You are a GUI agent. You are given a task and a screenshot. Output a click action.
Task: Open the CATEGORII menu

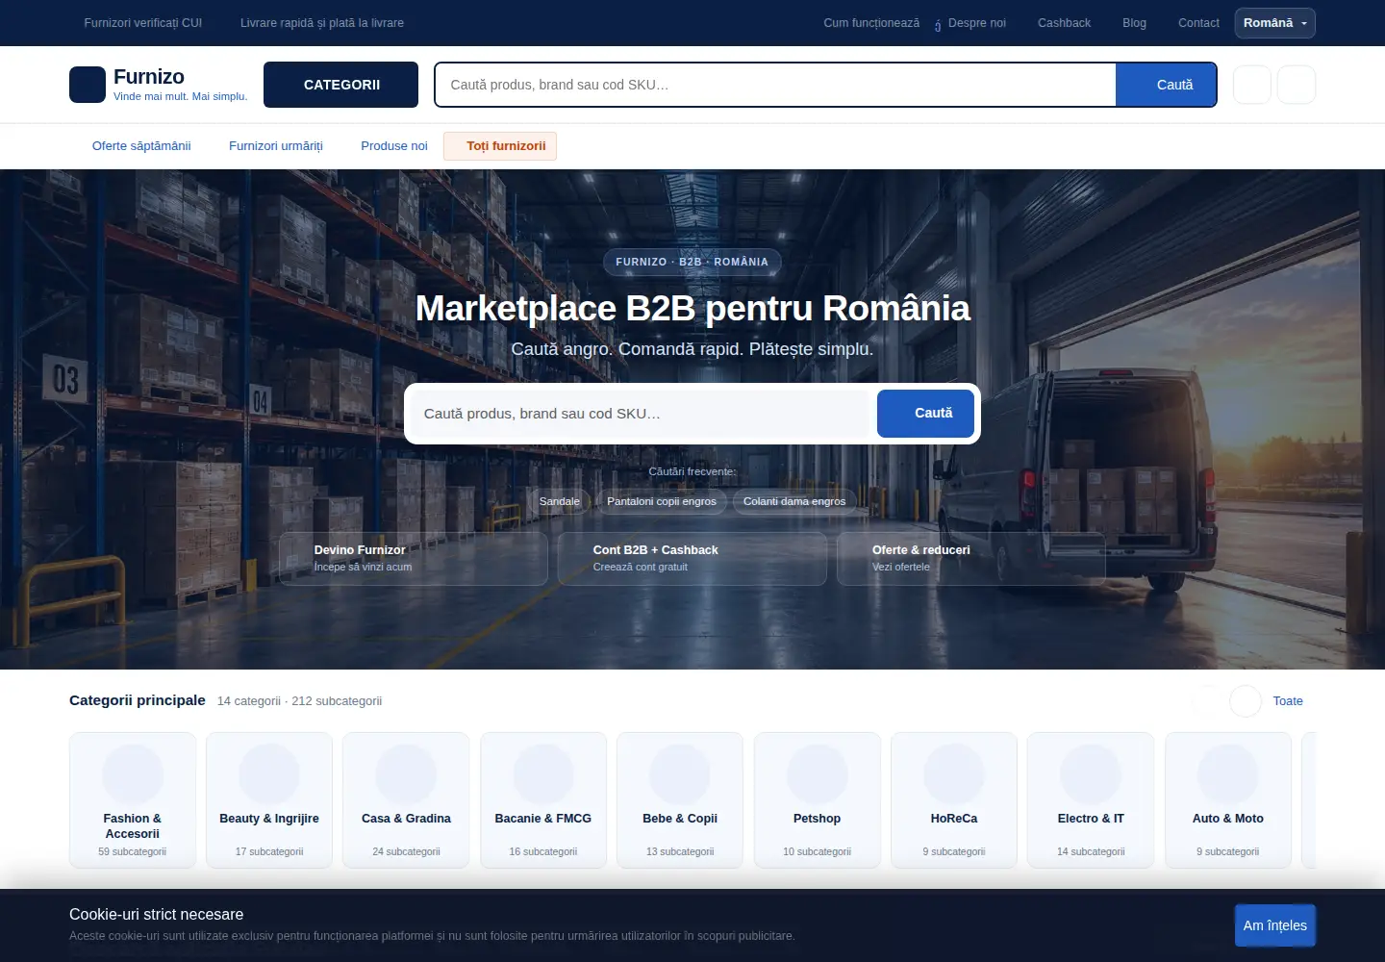click(340, 85)
